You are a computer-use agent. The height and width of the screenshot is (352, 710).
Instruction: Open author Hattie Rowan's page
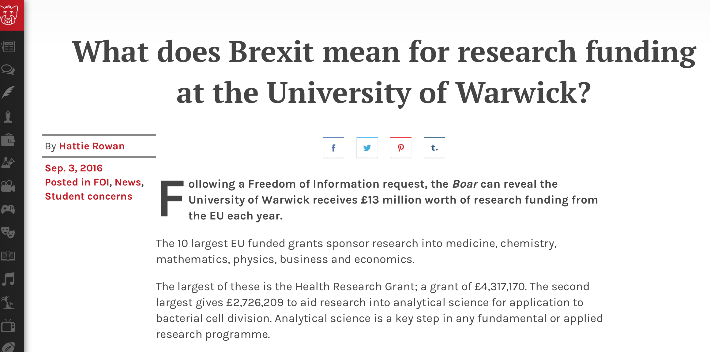92,146
